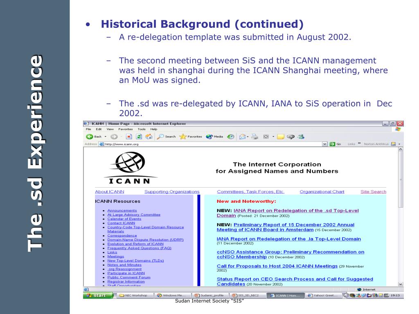The width and height of the screenshot is (419, 314).
Task: Click the Edit icon beside Print
Action: (x=266, y=137)
